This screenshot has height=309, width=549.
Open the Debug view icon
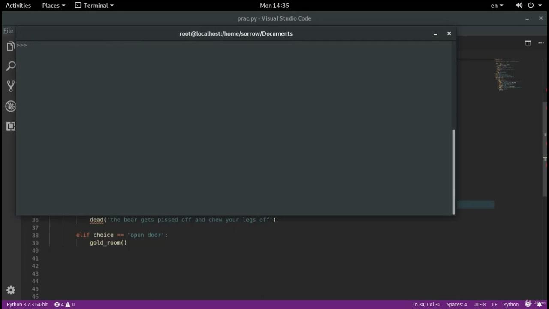[10, 106]
